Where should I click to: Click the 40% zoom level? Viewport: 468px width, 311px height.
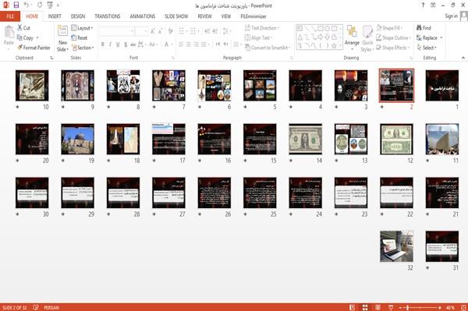pos(450,307)
